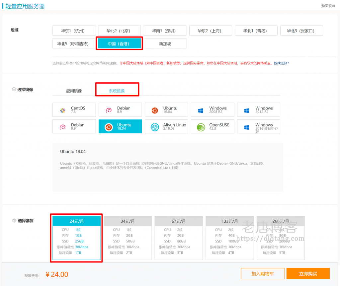The image size is (340, 286).
Task: Select the CentOS 7.3 image icon
Action: pyautogui.click(x=63, y=110)
